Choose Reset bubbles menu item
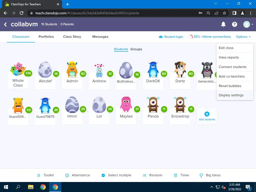Viewport: 256px width, 192px height. click(234, 86)
